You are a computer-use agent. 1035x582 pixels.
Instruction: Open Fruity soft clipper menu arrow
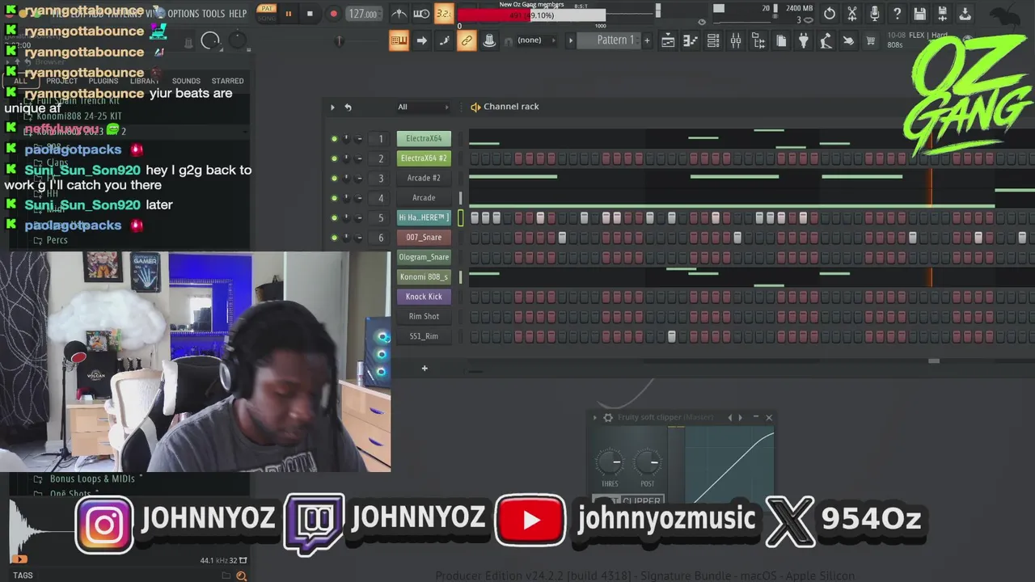(595, 418)
